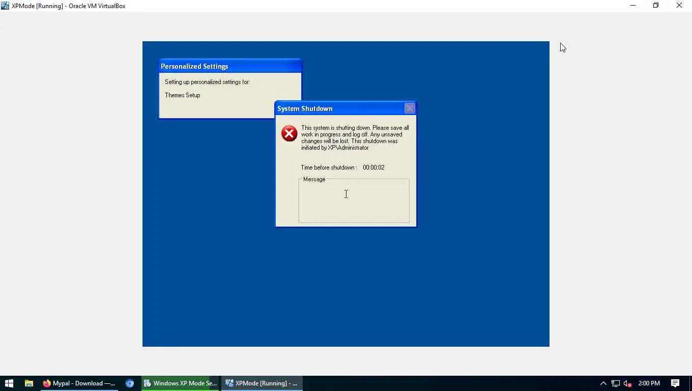
Task: Select XPMode [Running] taskbar button
Action: (x=262, y=383)
